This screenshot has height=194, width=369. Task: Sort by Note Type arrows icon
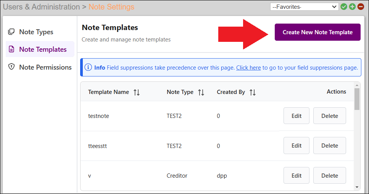[201, 92]
